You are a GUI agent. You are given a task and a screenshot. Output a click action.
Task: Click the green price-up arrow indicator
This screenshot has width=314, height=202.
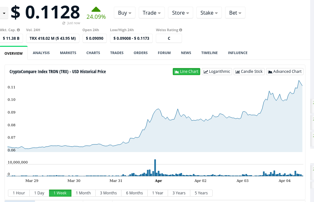(x=96, y=9)
